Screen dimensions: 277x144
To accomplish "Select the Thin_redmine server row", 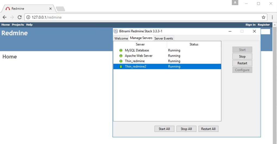I will (x=167, y=61).
